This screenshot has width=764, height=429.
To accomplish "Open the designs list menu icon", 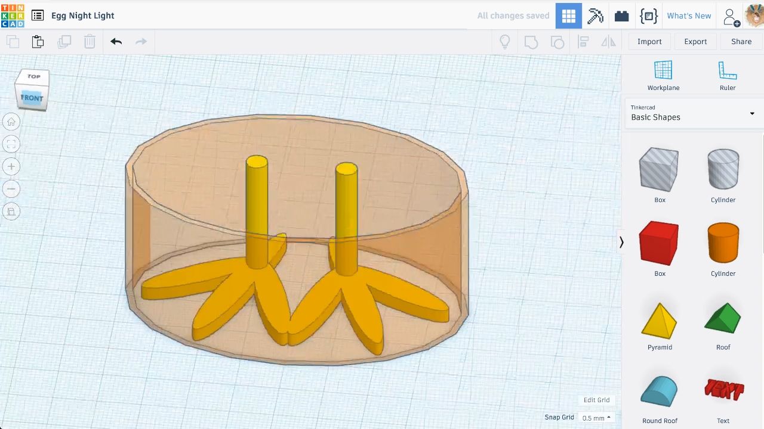I will tap(37, 15).
